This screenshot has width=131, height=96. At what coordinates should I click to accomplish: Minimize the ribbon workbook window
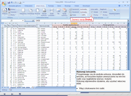tap(122, 6)
